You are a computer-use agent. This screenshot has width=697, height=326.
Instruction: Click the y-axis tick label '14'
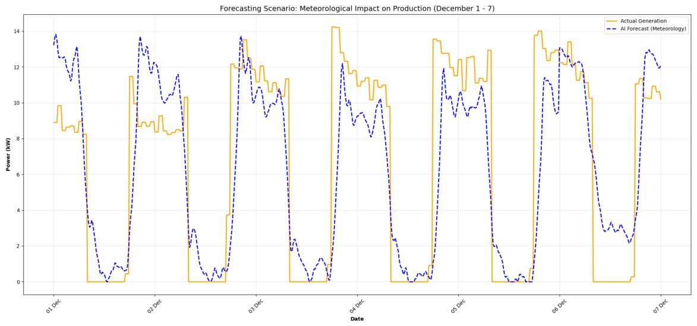point(17,31)
